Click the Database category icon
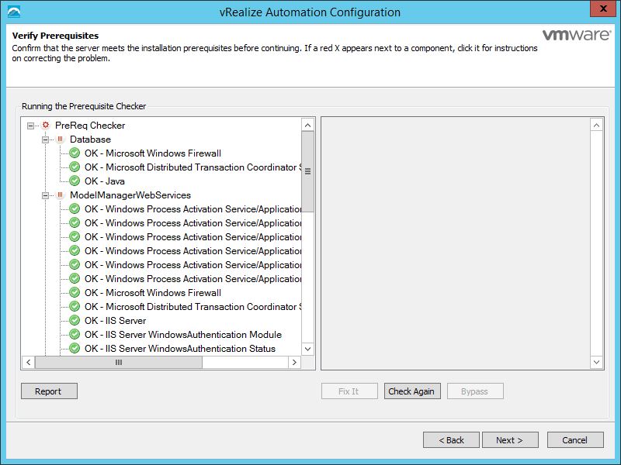Screen dimensions: 621x465 61,139
